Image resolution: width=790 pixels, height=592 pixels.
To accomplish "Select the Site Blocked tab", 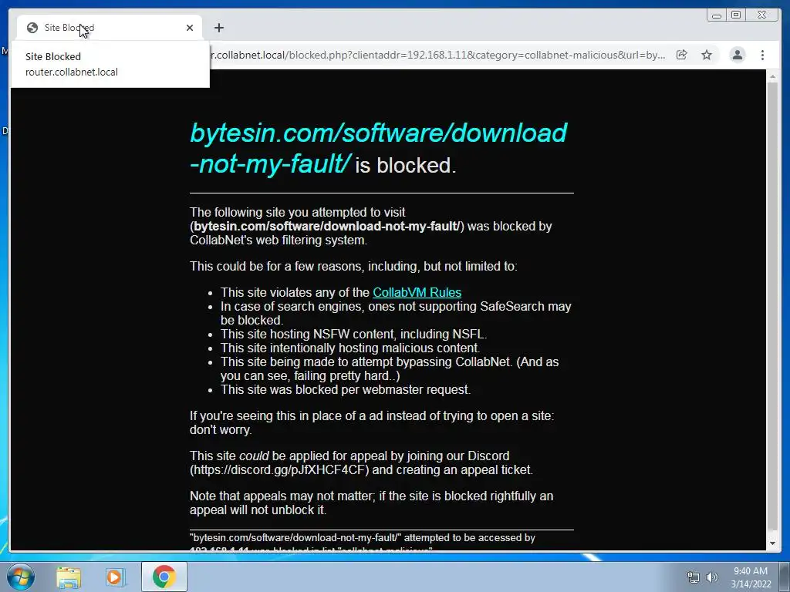I will pyautogui.click(x=110, y=28).
